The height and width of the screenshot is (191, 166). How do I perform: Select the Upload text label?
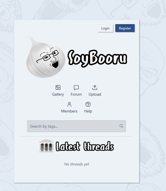pyautogui.click(x=95, y=95)
